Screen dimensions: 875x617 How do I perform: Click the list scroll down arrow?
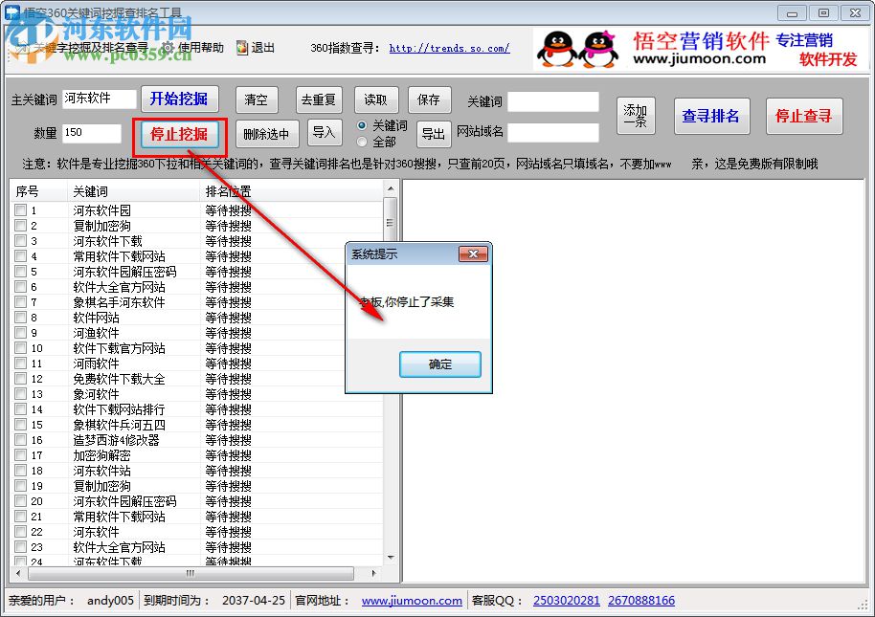click(390, 558)
